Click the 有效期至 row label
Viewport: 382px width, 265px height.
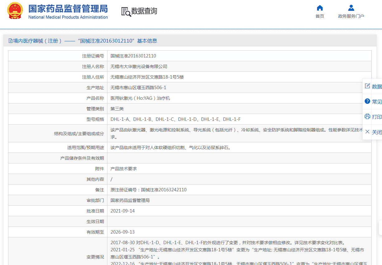pos(95,232)
